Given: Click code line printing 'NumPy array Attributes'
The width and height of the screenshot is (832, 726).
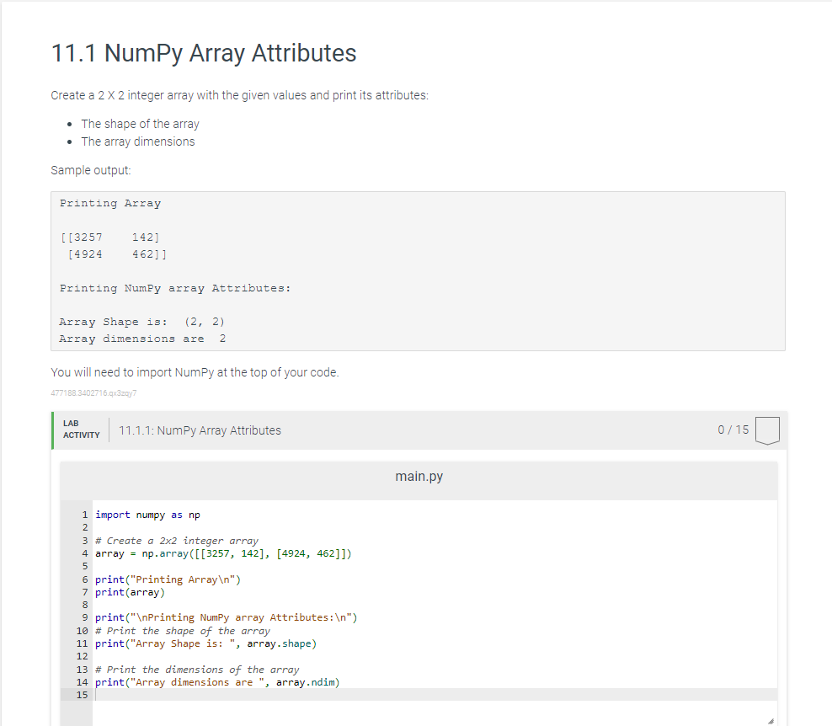Looking at the screenshot, I should click(x=226, y=617).
